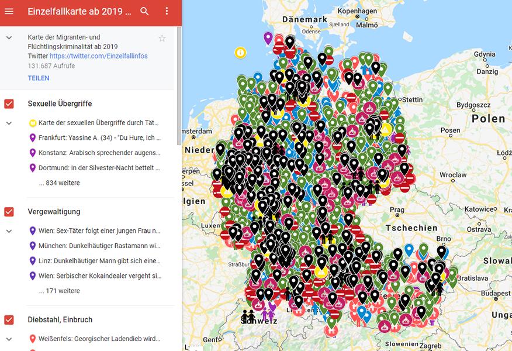Open 'Wien: Sex-Täter folgt einer jungen Frau' entry
This screenshot has height=351, width=512.
click(99, 230)
